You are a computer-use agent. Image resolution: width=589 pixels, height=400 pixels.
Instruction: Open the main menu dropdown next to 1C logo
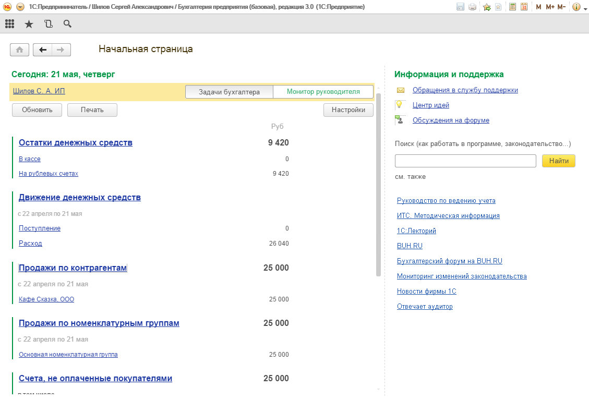(20, 7)
